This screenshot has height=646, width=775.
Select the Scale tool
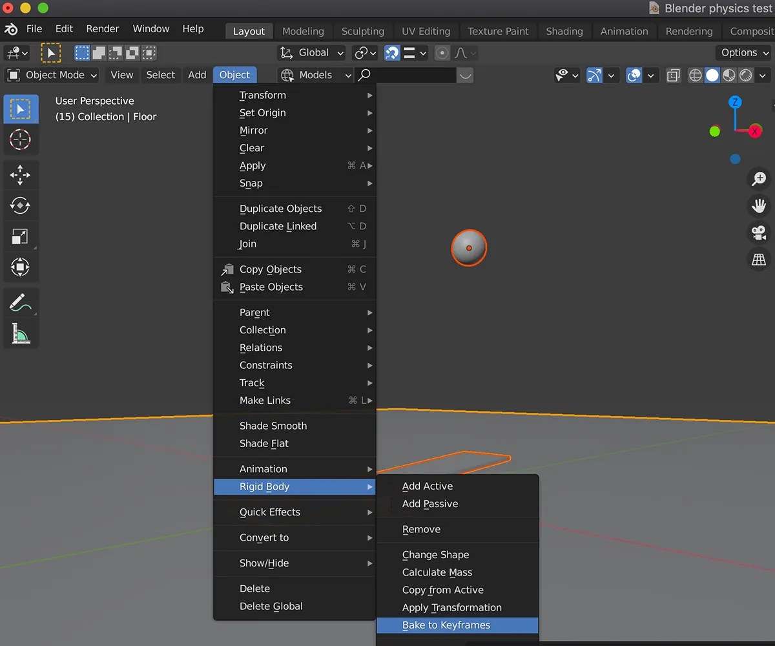21,236
